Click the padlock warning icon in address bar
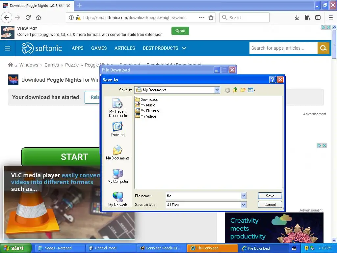The image size is (337, 253). 78,18
